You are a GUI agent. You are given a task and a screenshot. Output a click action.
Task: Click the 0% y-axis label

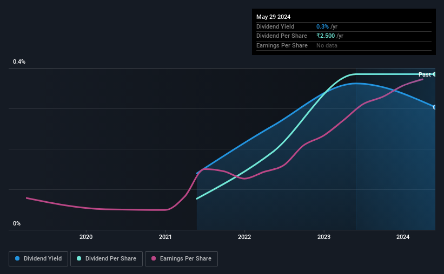(17, 223)
